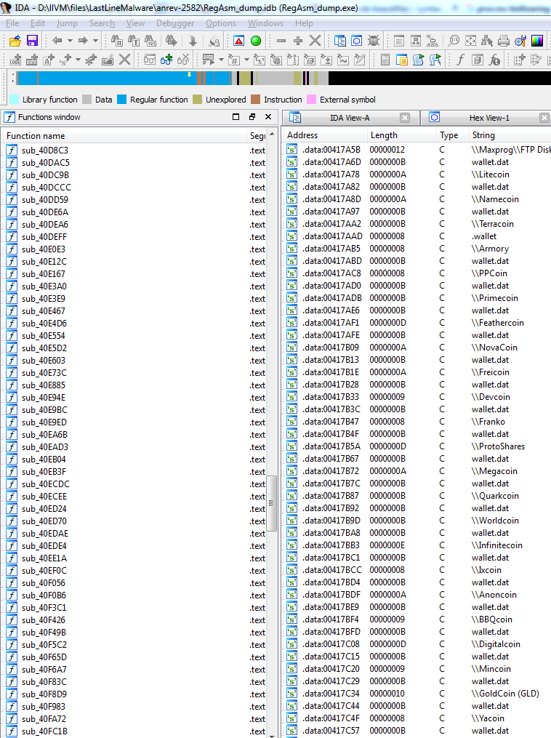Click the Functions window vertical scrollbar thumb
Screen dimensions: 551x738
[x=271, y=503]
